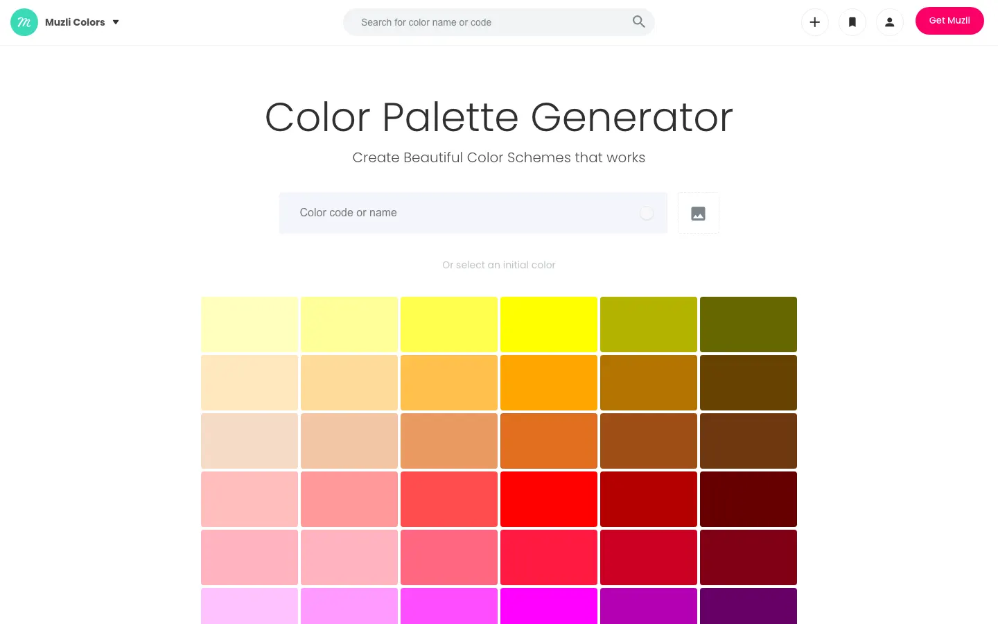Viewport: 998px width, 624px height.
Task: Click the search magnifier icon
Action: (x=638, y=22)
